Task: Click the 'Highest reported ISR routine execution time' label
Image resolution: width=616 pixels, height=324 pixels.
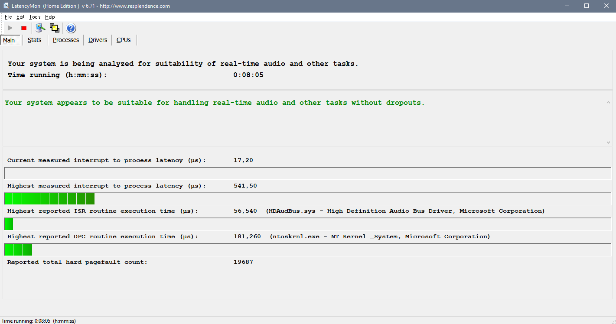Action: (x=103, y=211)
